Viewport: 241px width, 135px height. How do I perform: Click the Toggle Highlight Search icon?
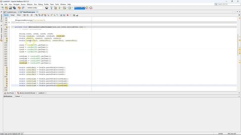pyautogui.click(x=45, y=15)
